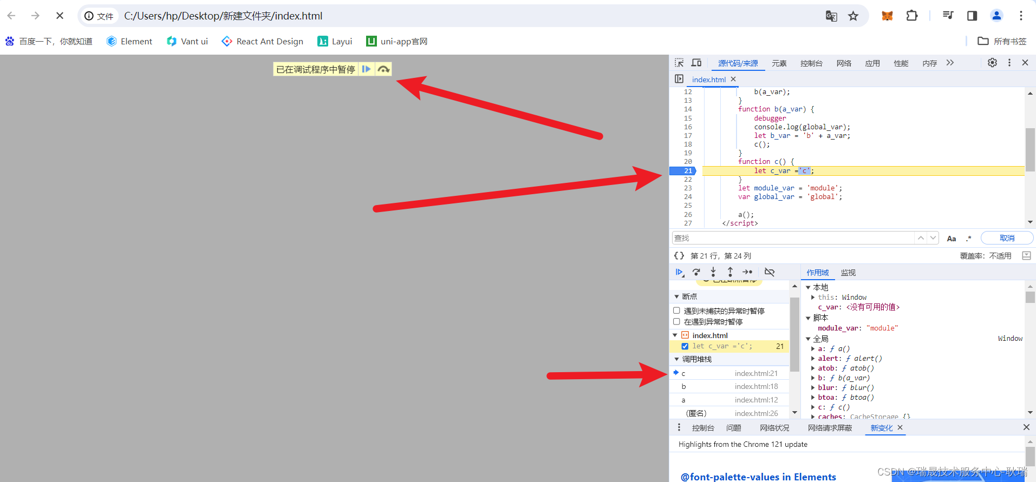1036x482 pixels.
Task: Stop loading the page
Action: 60,16
